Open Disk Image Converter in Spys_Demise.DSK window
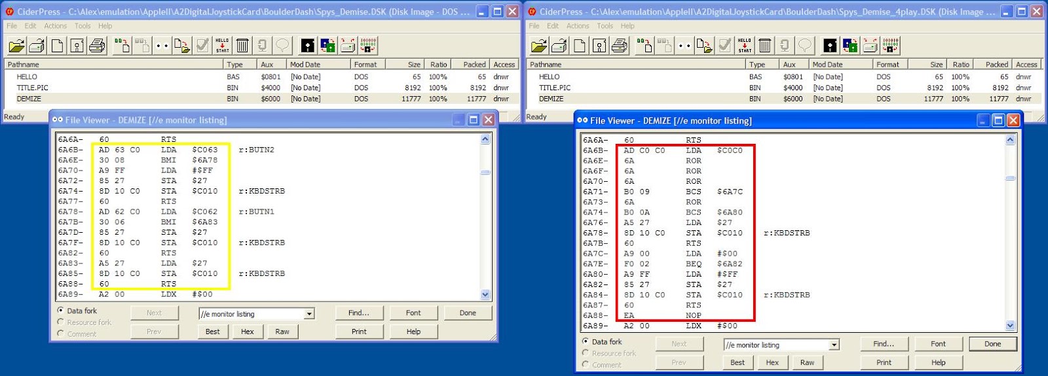 pyautogui.click(x=328, y=45)
